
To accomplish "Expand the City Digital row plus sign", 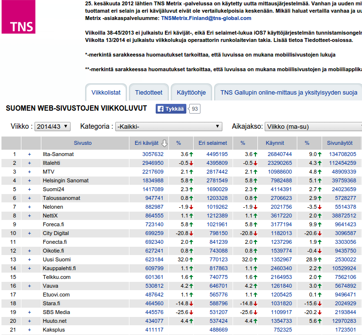I will click(29, 234).
